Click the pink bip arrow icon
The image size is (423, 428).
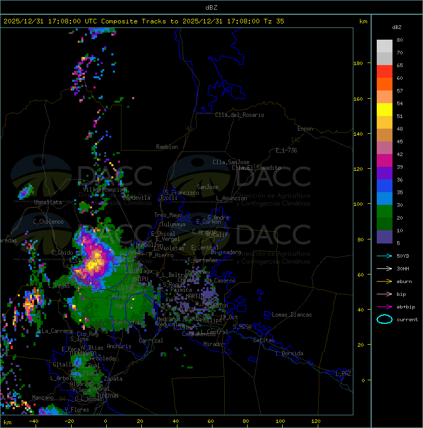[x=384, y=294]
